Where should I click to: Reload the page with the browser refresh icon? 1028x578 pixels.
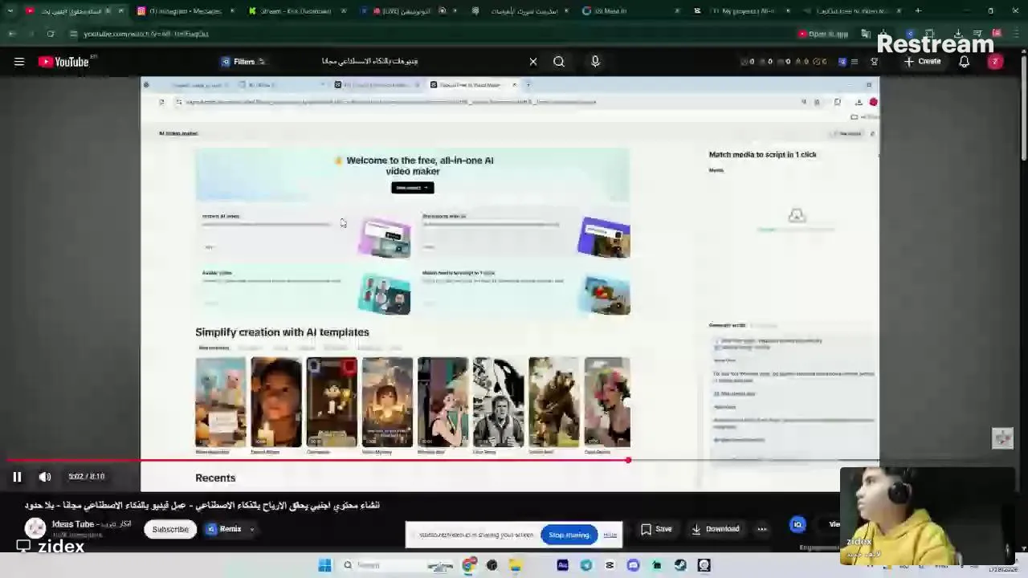tap(51, 34)
